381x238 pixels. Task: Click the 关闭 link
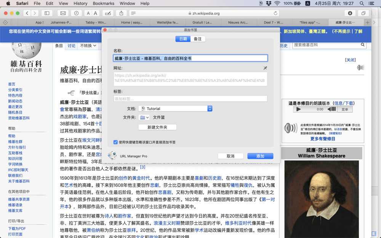pos(351,60)
